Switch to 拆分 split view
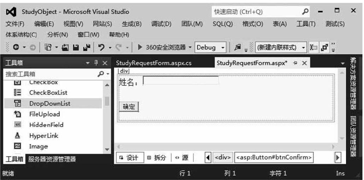364x180 pixels. (x=157, y=158)
